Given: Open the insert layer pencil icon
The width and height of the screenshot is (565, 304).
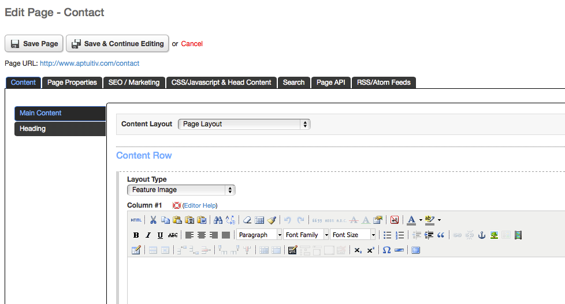Looking at the screenshot, I should point(292,250).
